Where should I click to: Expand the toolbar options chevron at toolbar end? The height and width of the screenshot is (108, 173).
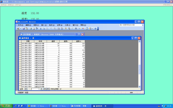pos(98,28)
